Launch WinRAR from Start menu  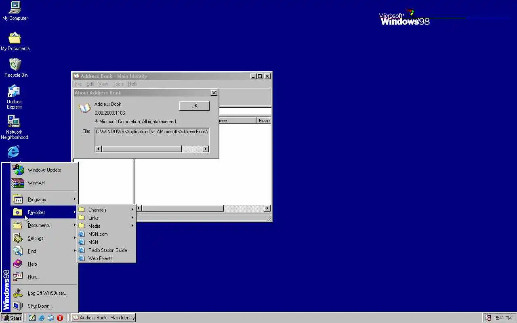44,183
